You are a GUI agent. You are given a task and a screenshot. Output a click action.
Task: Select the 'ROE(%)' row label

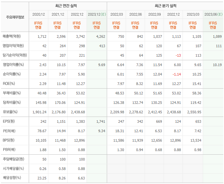[x=9, y=83]
